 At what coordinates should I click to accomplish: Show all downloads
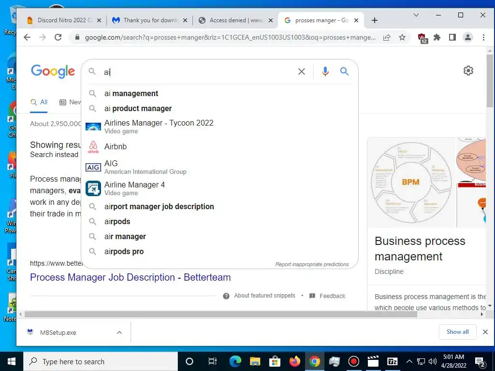[457, 332]
